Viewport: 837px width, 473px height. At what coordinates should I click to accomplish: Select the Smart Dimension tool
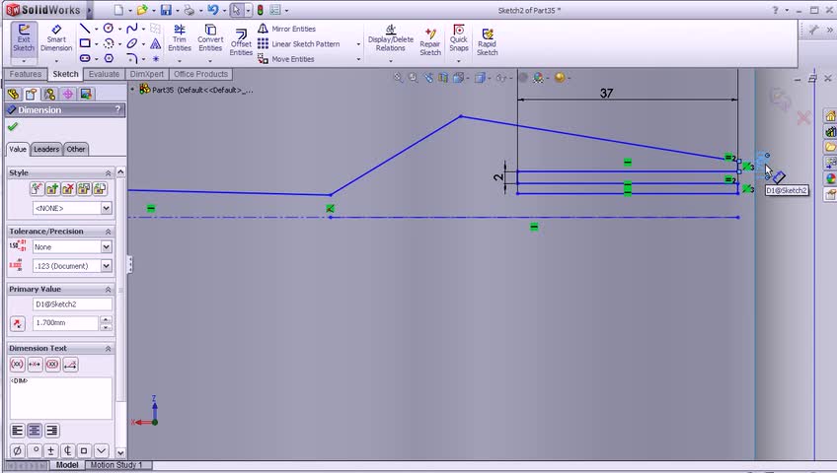pyautogui.click(x=56, y=37)
